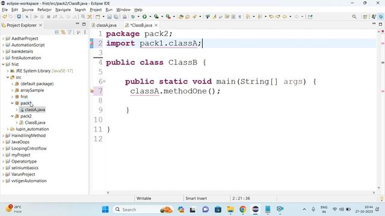Maximize the Project Explorer panel
The image size is (385, 216).
tap(84, 24)
